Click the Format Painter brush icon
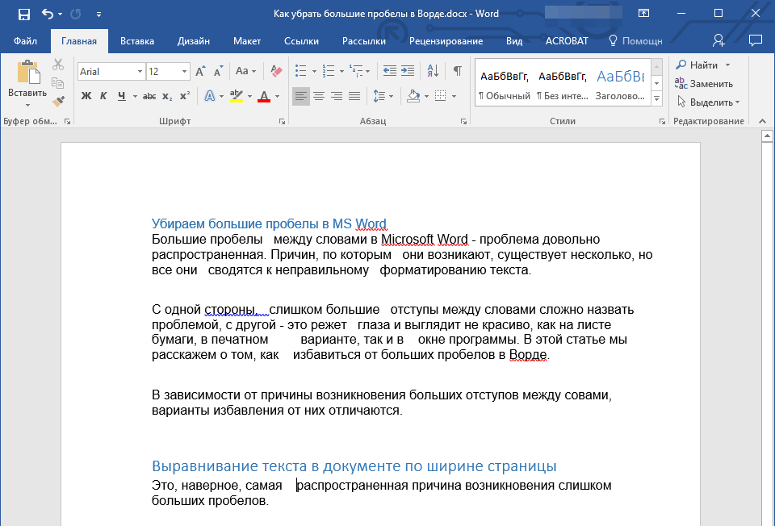The width and height of the screenshot is (775, 526). (x=58, y=102)
